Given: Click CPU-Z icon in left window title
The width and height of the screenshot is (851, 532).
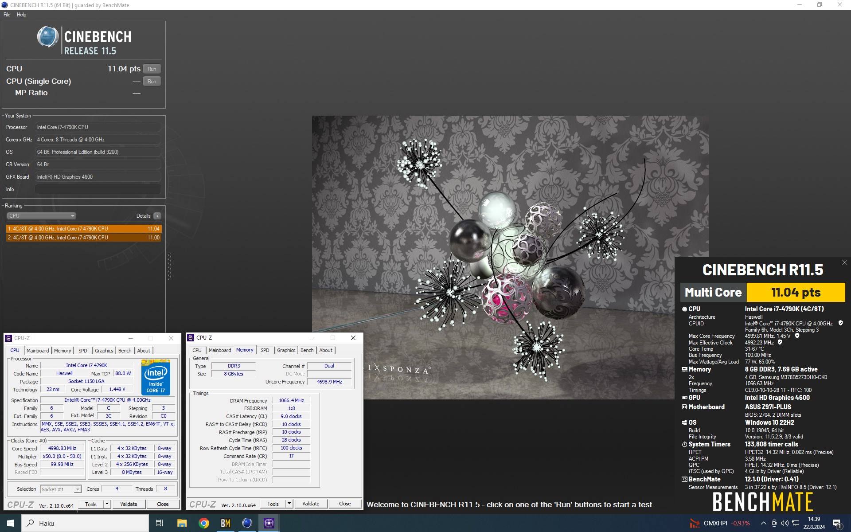Looking at the screenshot, I should pyautogui.click(x=8, y=338).
